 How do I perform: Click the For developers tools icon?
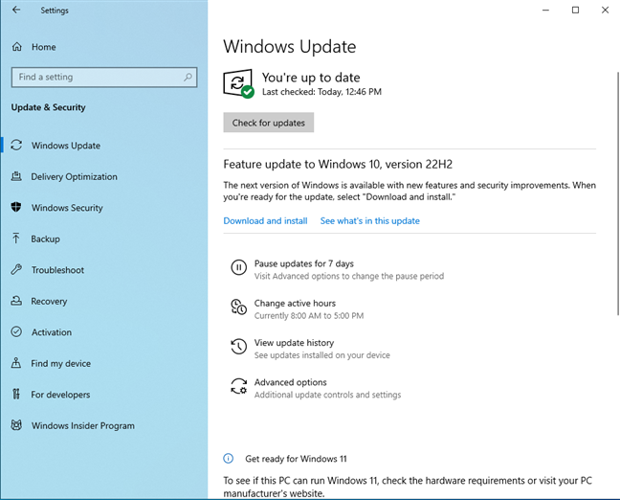pyautogui.click(x=16, y=394)
